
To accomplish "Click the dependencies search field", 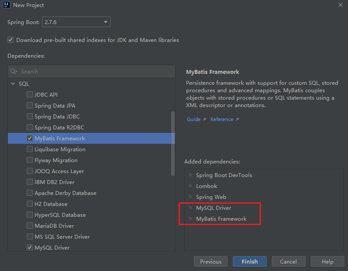I will click(x=96, y=71).
